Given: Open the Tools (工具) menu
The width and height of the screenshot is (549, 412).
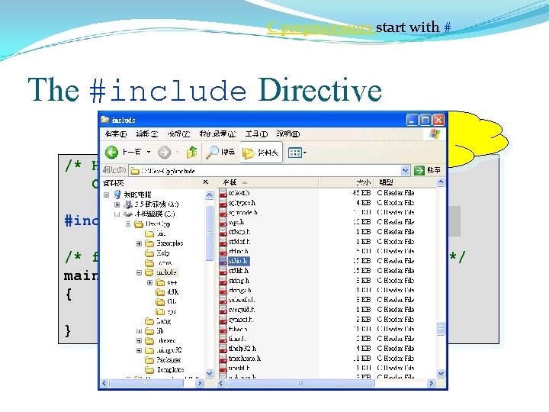Looking at the screenshot, I should tap(256, 134).
